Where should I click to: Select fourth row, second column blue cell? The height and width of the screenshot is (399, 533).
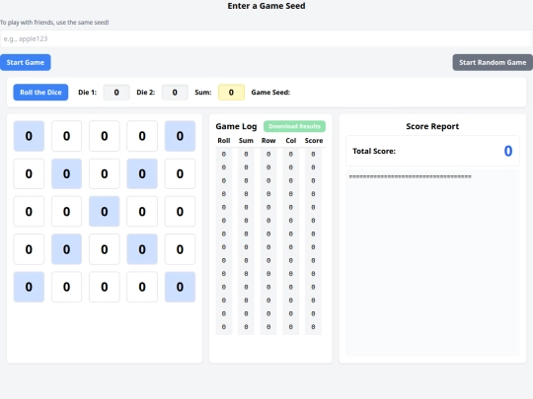pos(67,249)
